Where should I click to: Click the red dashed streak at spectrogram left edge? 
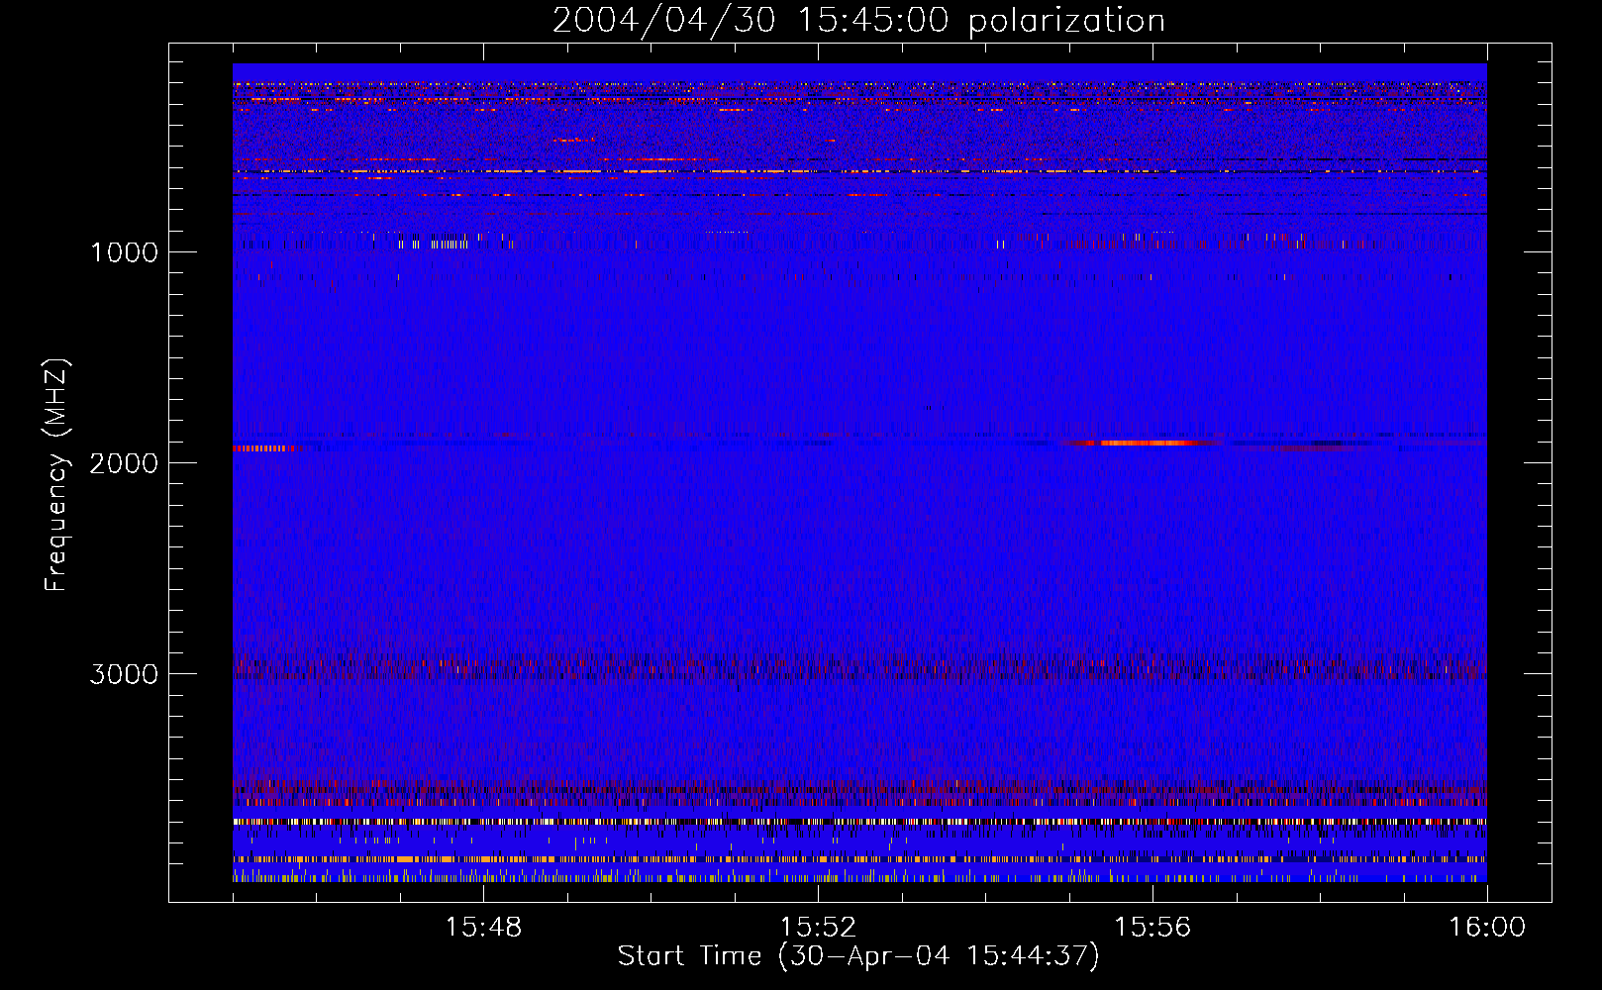264,448
